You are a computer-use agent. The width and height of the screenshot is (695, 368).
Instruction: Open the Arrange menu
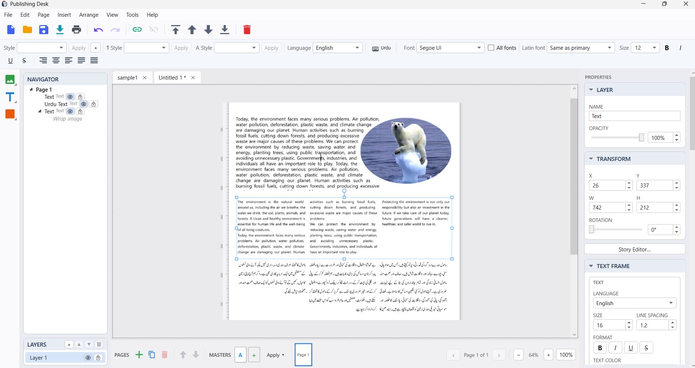pos(89,15)
